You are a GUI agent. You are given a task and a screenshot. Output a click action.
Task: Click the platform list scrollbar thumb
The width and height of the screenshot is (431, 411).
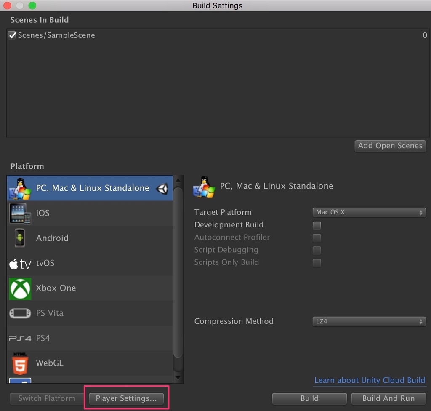(178, 272)
